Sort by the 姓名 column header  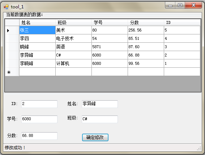tap(37, 22)
